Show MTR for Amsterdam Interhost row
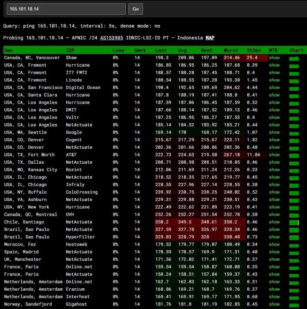The width and height of the screenshot is (307, 309). pos(274,296)
